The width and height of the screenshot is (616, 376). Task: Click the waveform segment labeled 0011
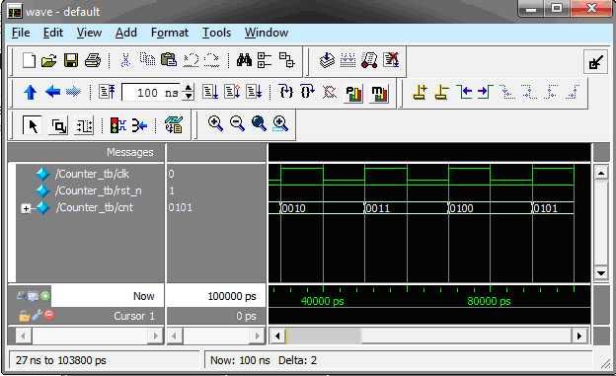(x=377, y=208)
